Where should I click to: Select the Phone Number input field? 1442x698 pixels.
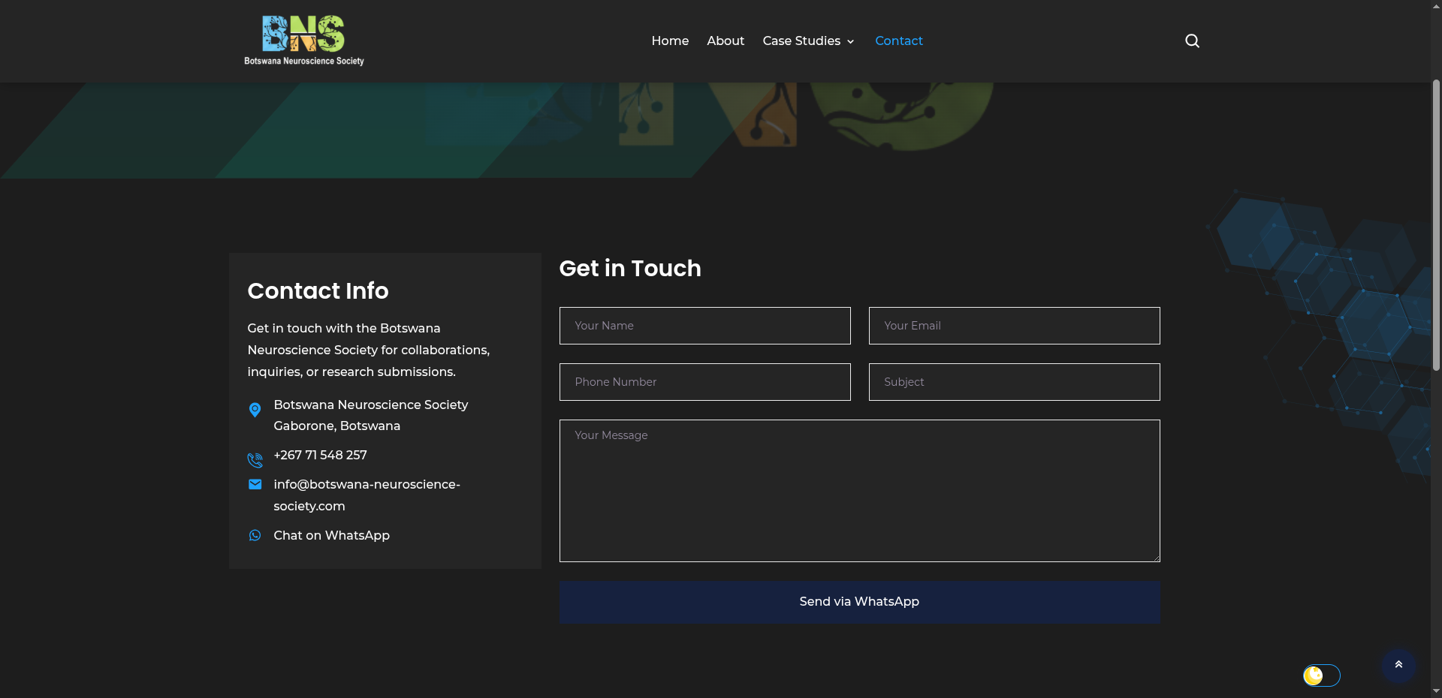(704, 382)
